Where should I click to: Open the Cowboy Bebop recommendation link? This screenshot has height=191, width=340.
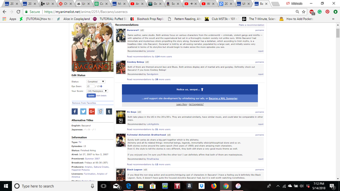[135, 62]
